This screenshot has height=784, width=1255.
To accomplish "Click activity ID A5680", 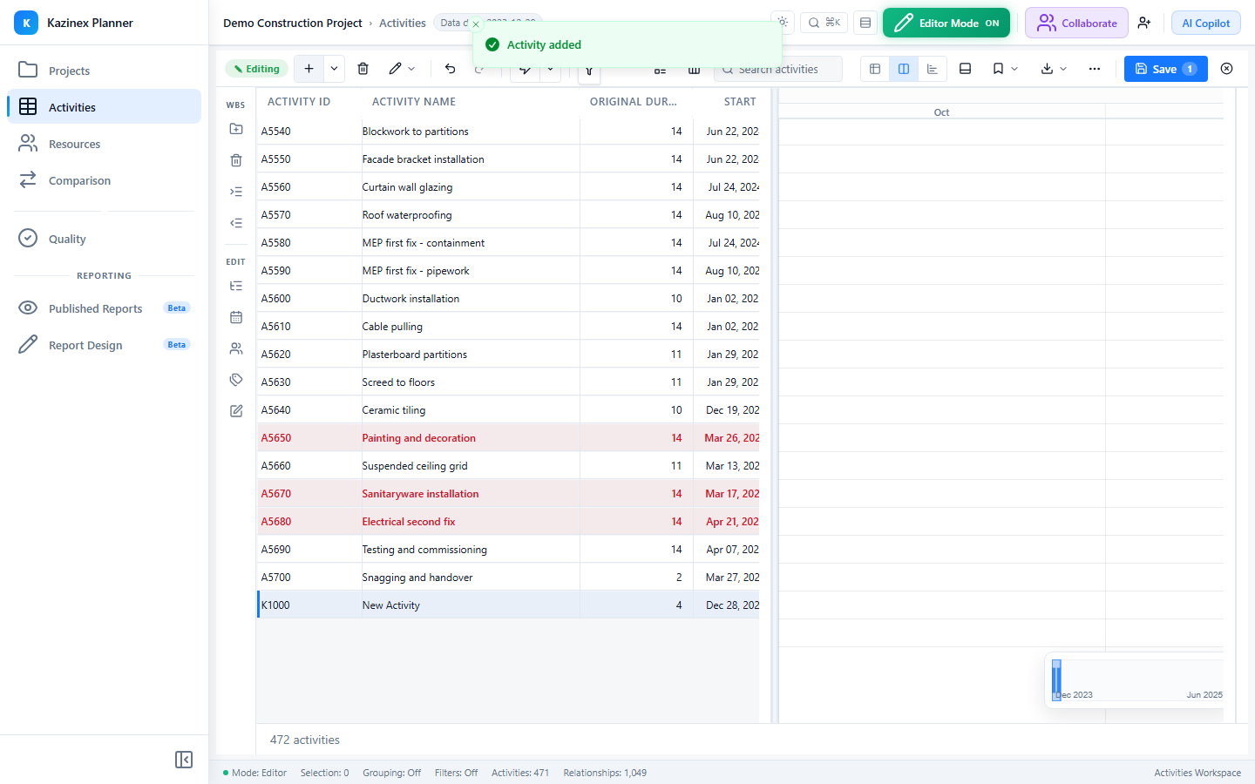I will click(x=276, y=522).
